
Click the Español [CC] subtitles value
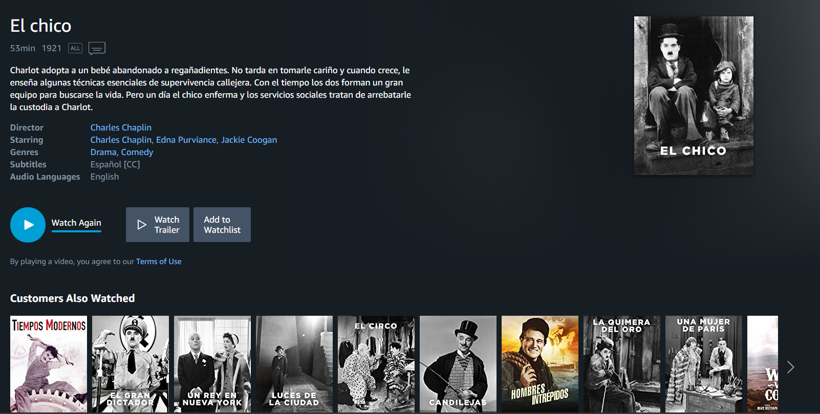115,164
